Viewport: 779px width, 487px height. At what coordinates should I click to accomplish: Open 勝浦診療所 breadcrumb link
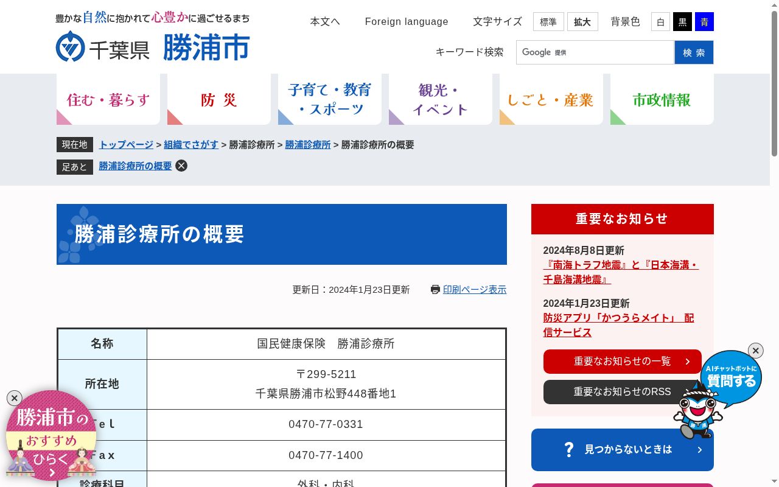pyautogui.click(x=308, y=144)
